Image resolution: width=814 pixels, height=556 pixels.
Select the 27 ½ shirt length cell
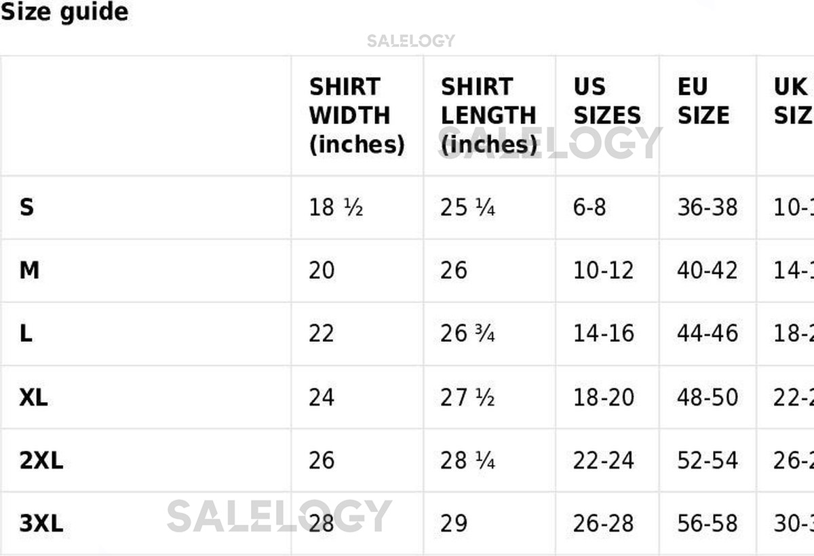(467, 397)
